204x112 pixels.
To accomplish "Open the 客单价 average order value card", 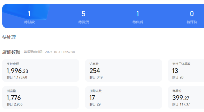I will [186, 97].
